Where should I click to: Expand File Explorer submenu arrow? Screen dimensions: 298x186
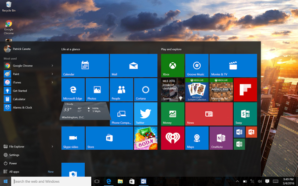(x=52, y=146)
